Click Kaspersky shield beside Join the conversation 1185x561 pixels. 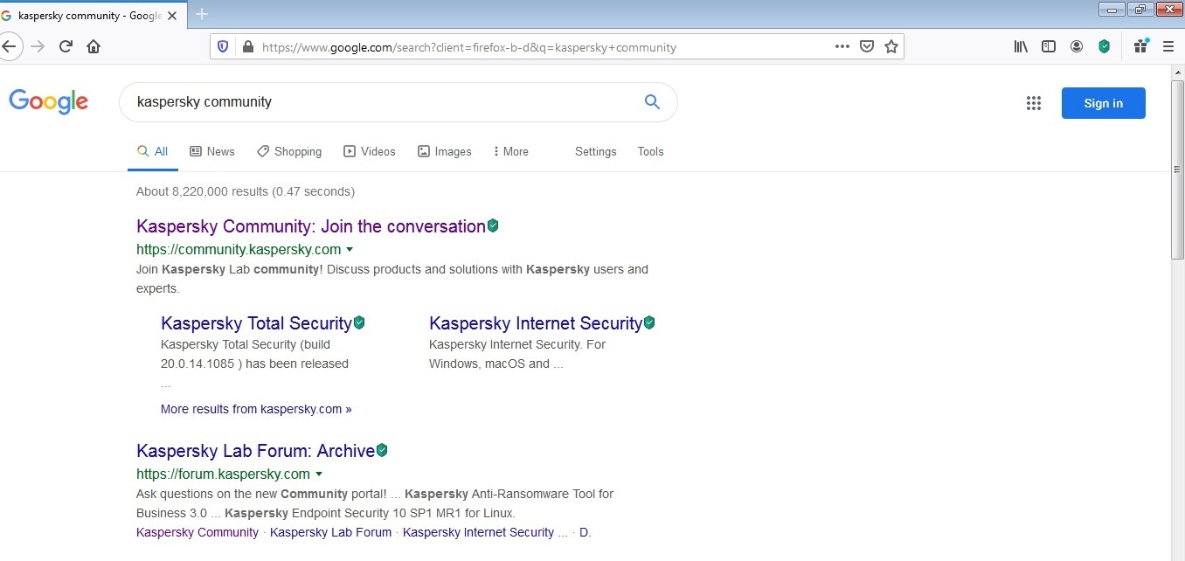pos(493,226)
